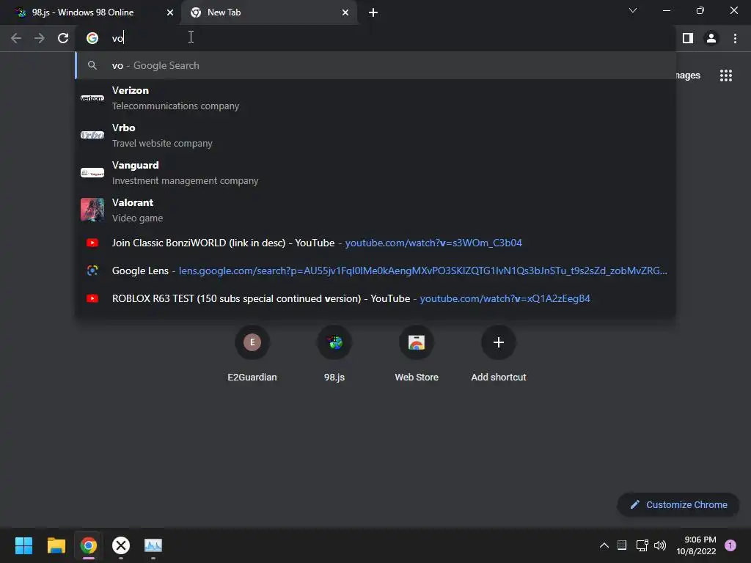Open network settings from the system tray
The width and height of the screenshot is (751, 563).
(642, 545)
